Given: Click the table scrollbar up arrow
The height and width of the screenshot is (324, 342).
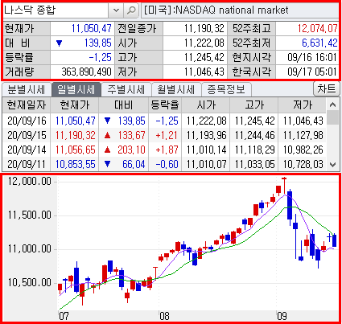Looking at the screenshot, I should 333,105.
